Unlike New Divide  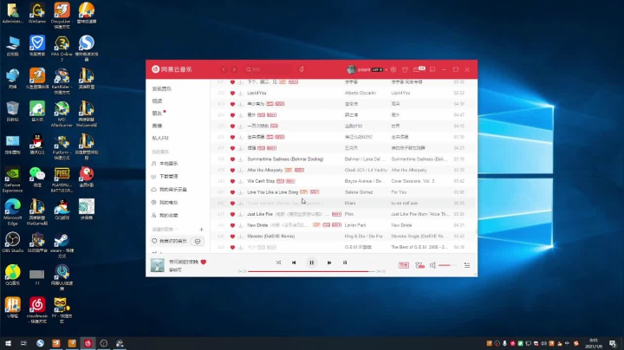(x=232, y=225)
